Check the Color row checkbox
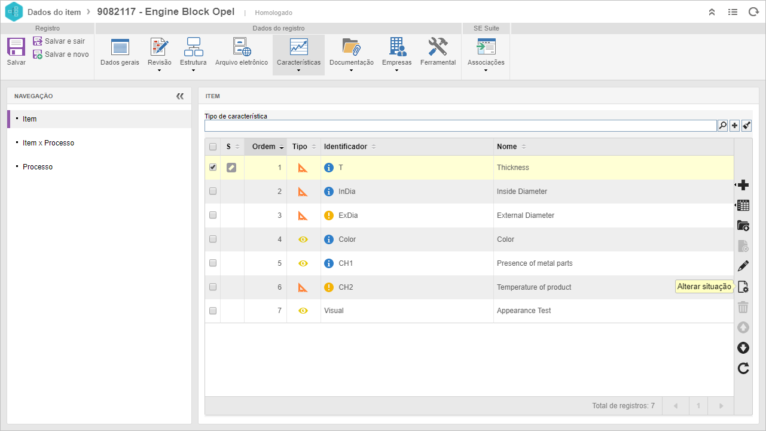The height and width of the screenshot is (431, 766). point(213,239)
